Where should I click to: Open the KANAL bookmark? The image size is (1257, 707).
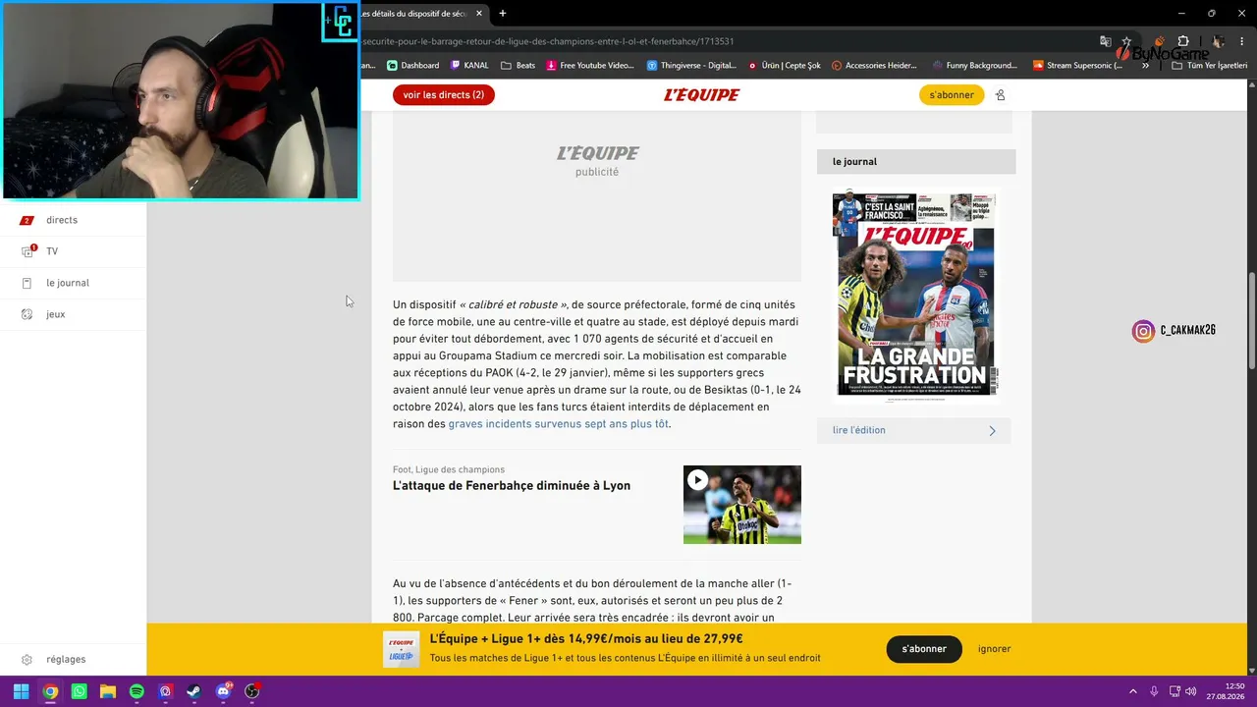(469, 66)
